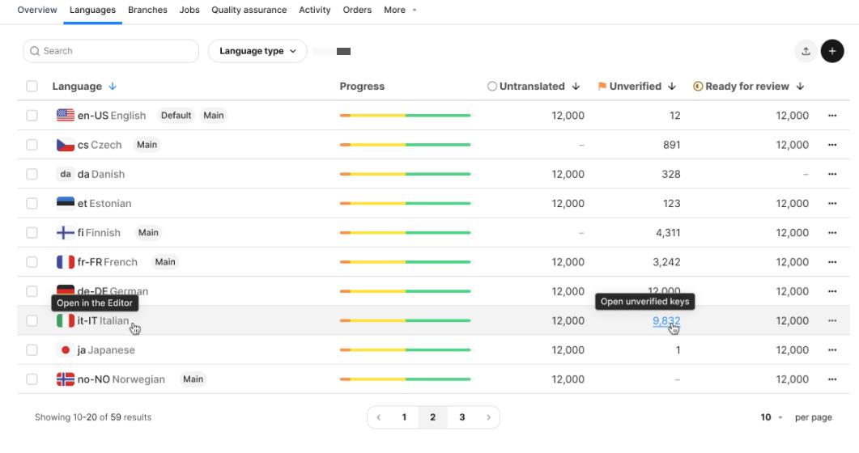Open the German row three-dot menu
Screen dimensions: 859x453
click(832, 291)
